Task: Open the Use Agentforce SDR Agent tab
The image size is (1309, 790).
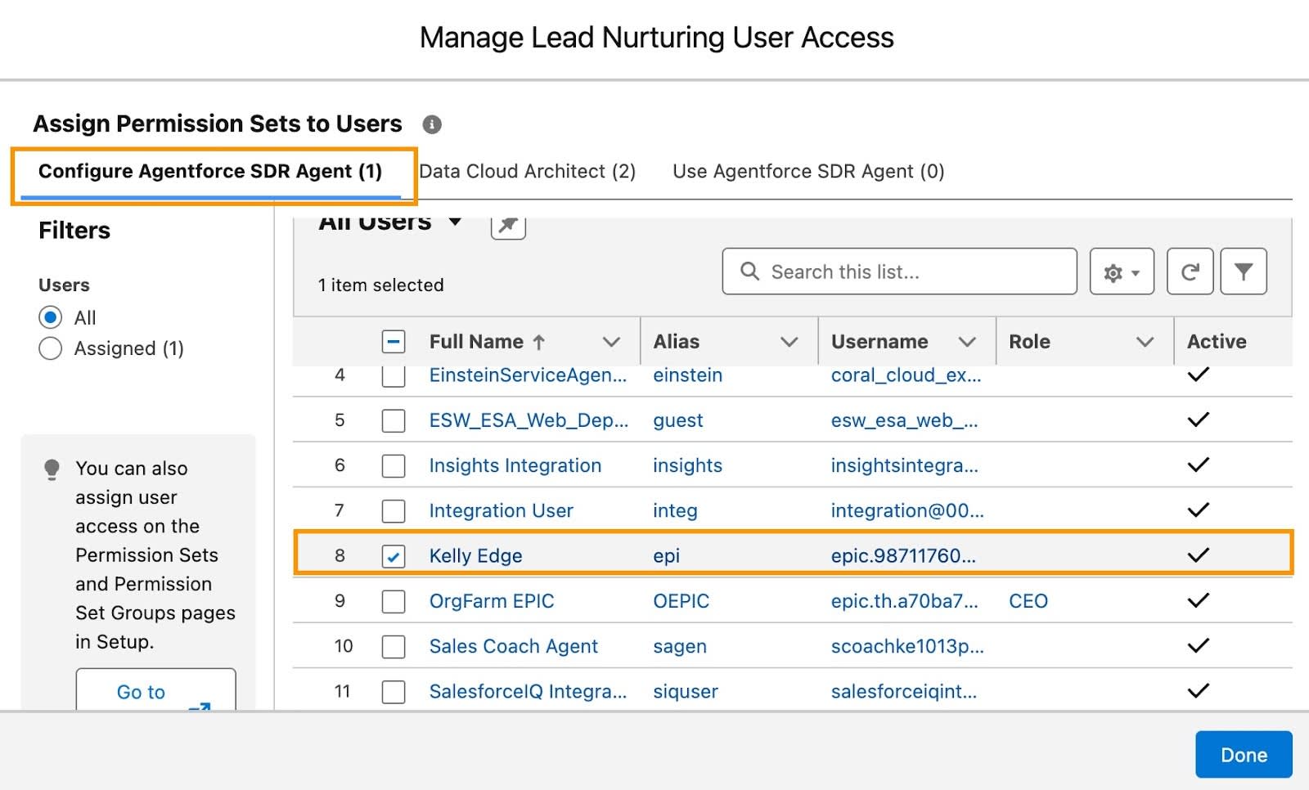Action: (x=808, y=171)
